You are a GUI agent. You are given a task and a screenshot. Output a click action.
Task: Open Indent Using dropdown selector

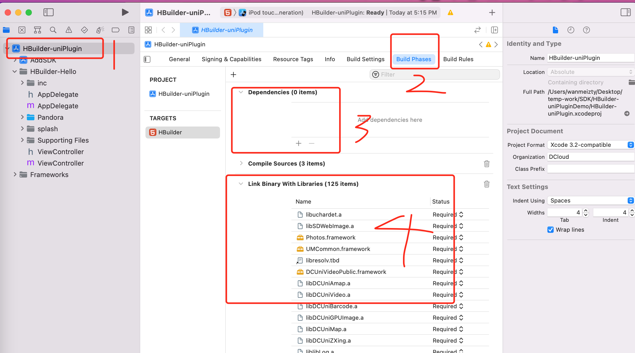pyautogui.click(x=590, y=200)
